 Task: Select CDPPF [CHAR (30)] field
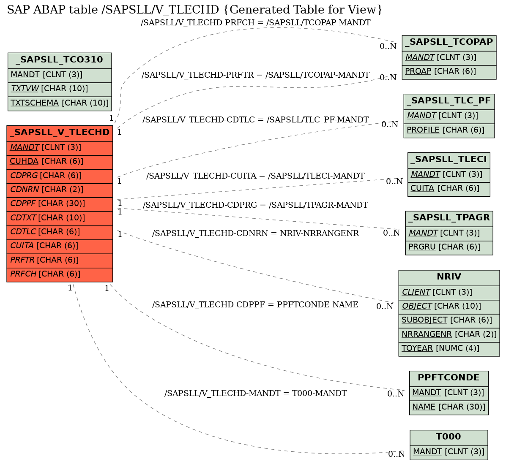pyautogui.click(x=60, y=204)
